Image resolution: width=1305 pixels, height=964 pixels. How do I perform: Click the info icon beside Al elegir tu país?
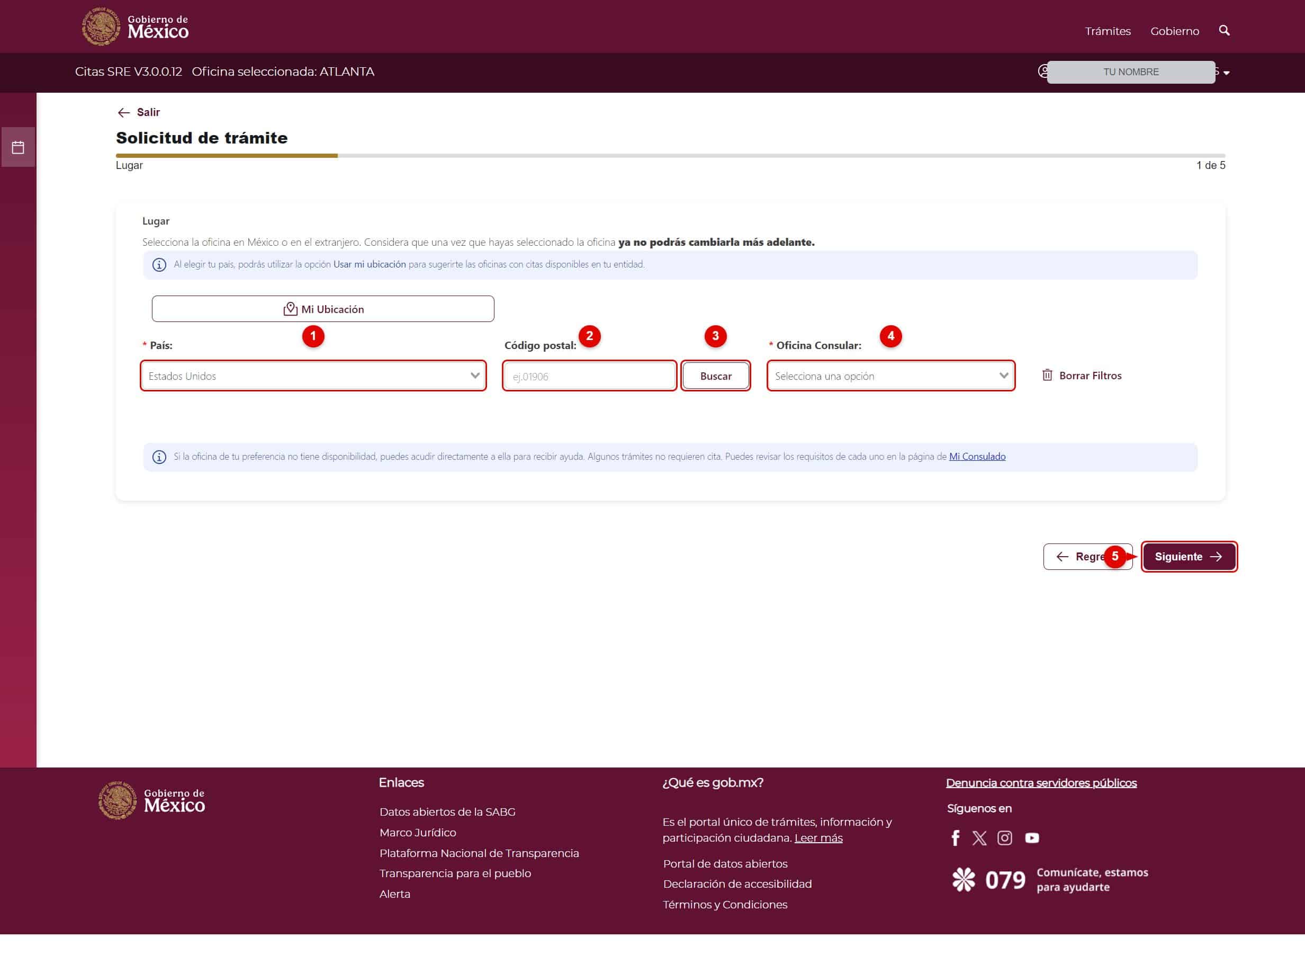(x=159, y=264)
